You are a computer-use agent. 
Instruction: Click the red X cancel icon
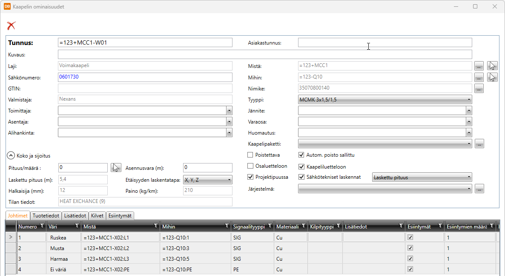(x=11, y=25)
